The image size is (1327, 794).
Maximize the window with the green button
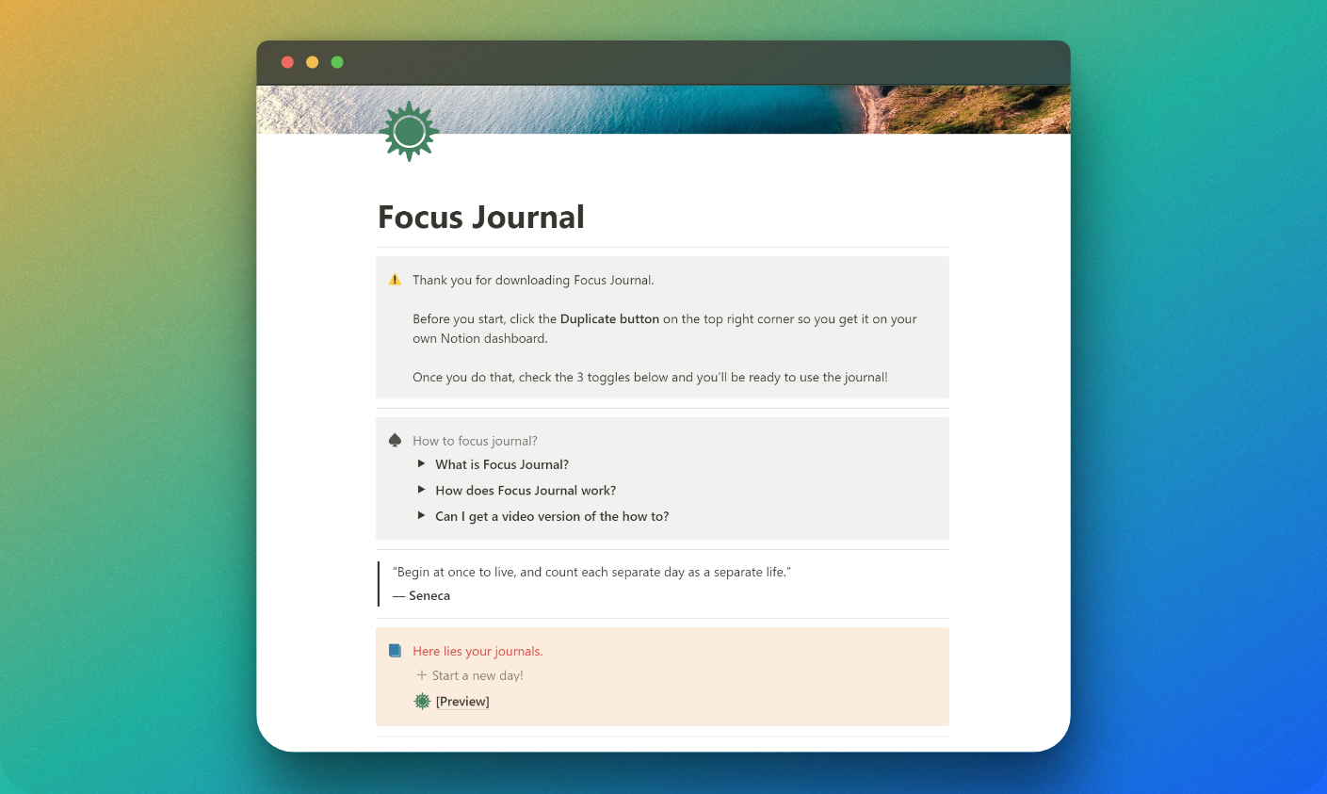[x=337, y=62]
